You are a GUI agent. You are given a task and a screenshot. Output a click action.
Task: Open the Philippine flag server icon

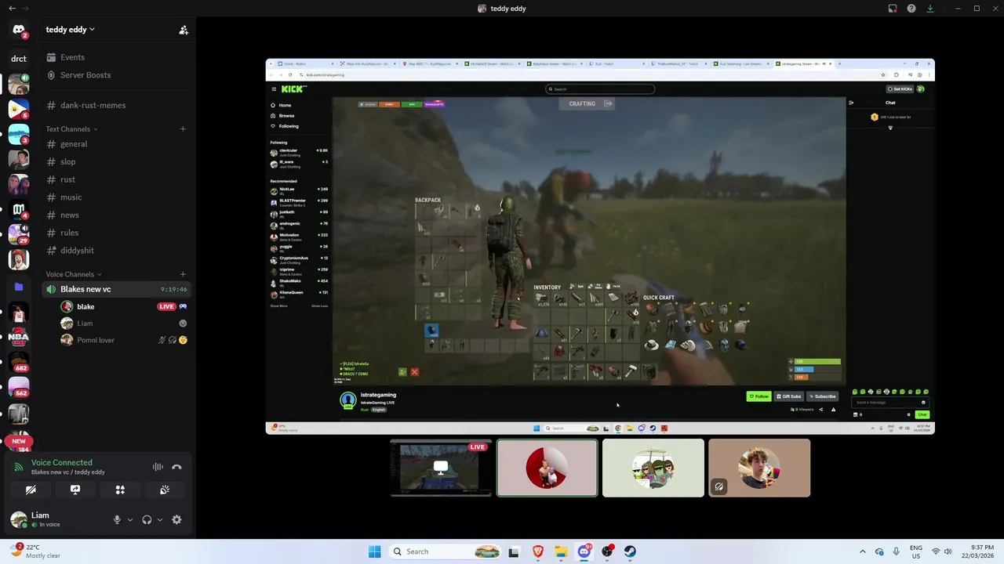click(x=19, y=109)
